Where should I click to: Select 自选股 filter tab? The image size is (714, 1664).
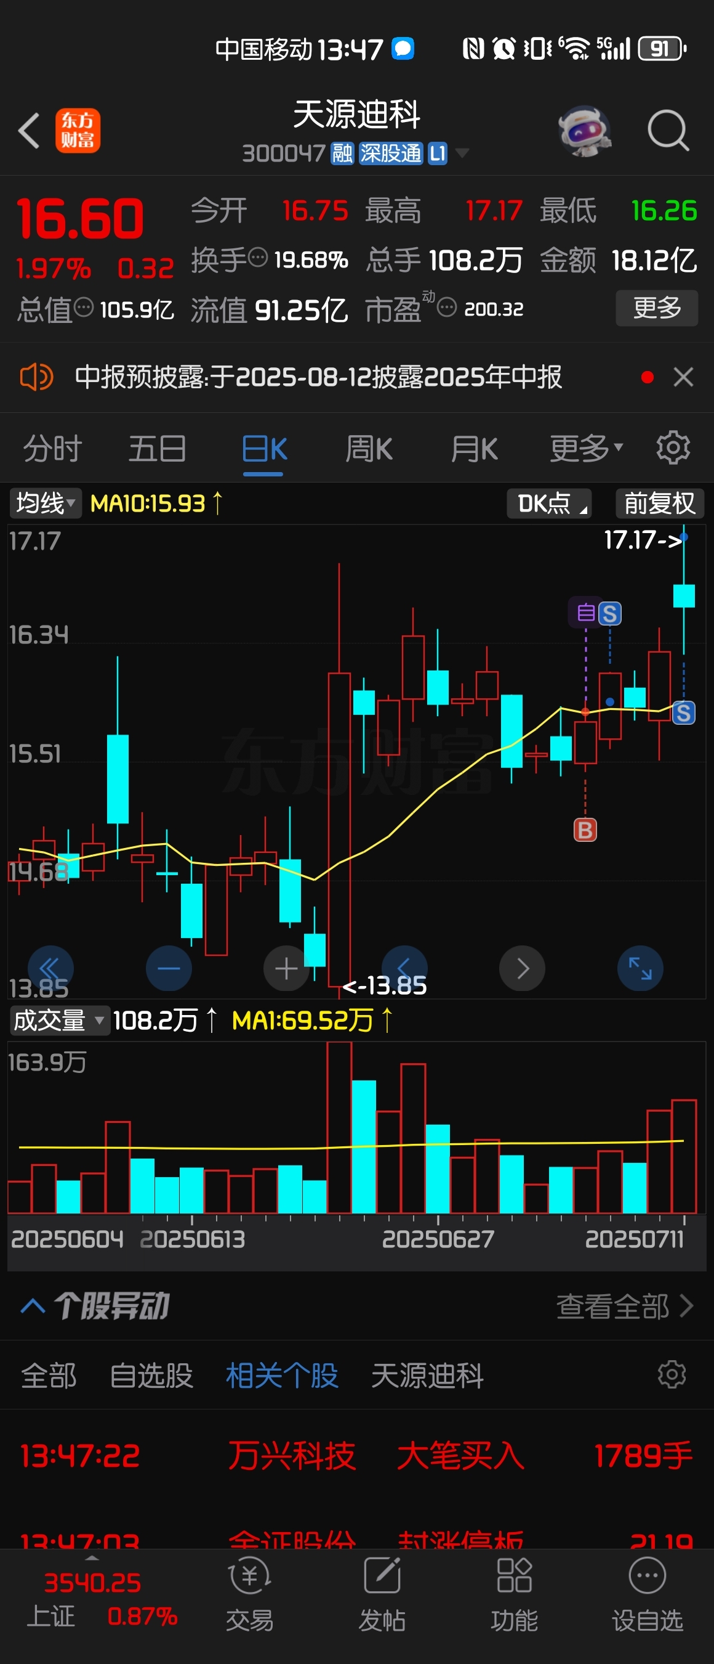(x=151, y=1375)
